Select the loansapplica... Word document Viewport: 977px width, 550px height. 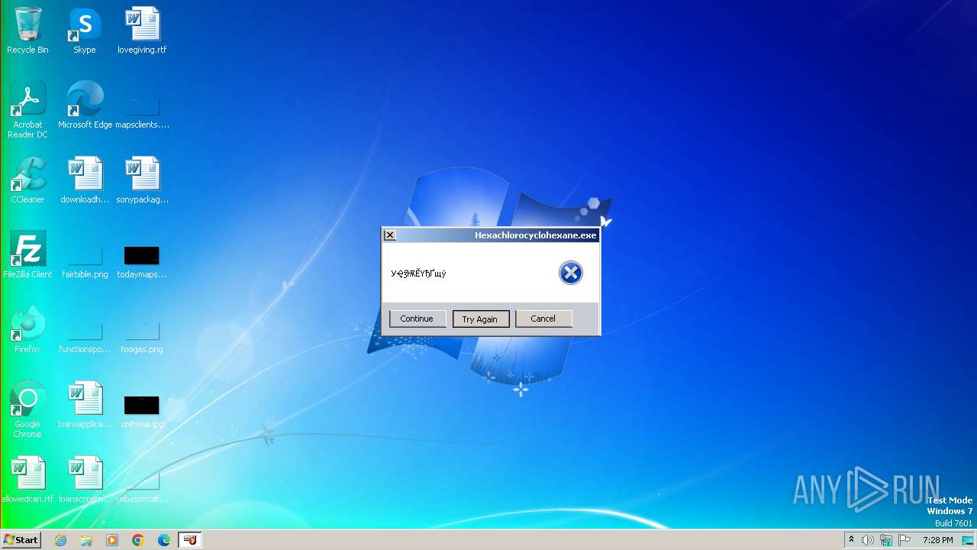coord(85,405)
